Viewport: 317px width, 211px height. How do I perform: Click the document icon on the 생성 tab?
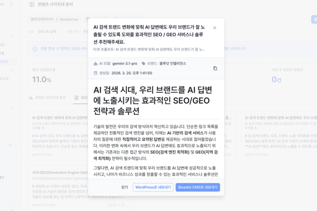pos(76,98)
